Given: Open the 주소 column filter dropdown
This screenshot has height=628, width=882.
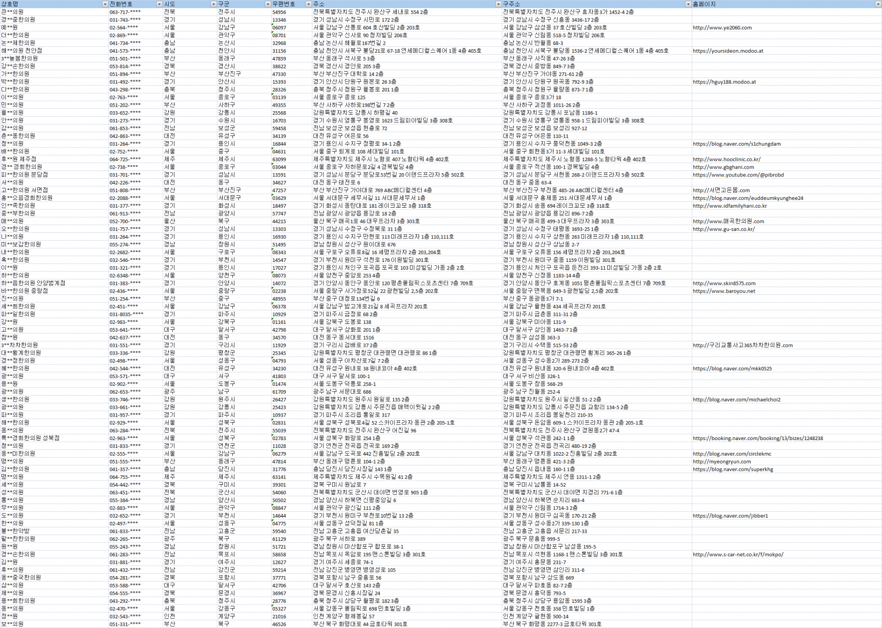Looking at the screenshot, I should [498, 4].
